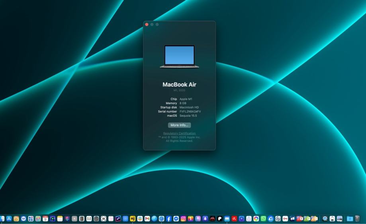Open the colorful wheel app in Dock

[x=256, y=219]
